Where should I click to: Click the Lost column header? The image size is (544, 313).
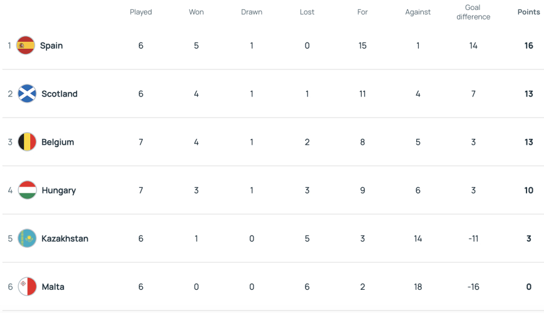307,12
